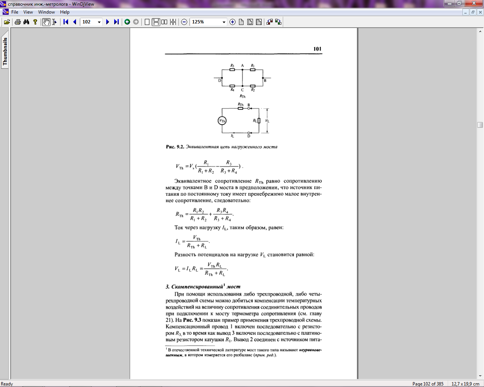Set zoom to actual size icon
This screenshot has height=387, width=484.
tap(241, 22)
